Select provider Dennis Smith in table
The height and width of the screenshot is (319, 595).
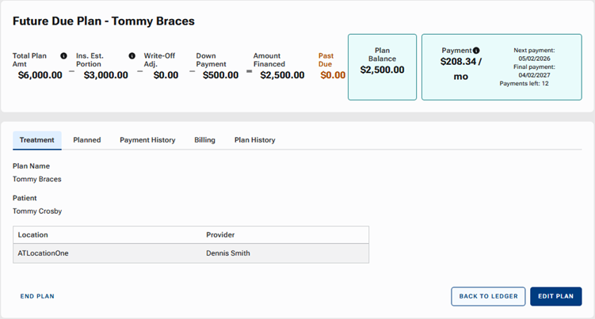click(x=229, y=253)
